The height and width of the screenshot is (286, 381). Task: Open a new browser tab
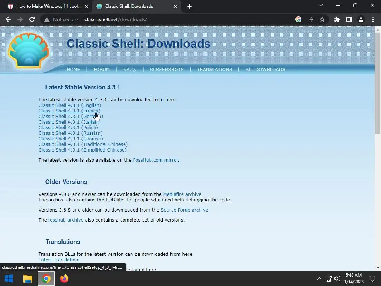pyautogui.click(x=189, y=6)
